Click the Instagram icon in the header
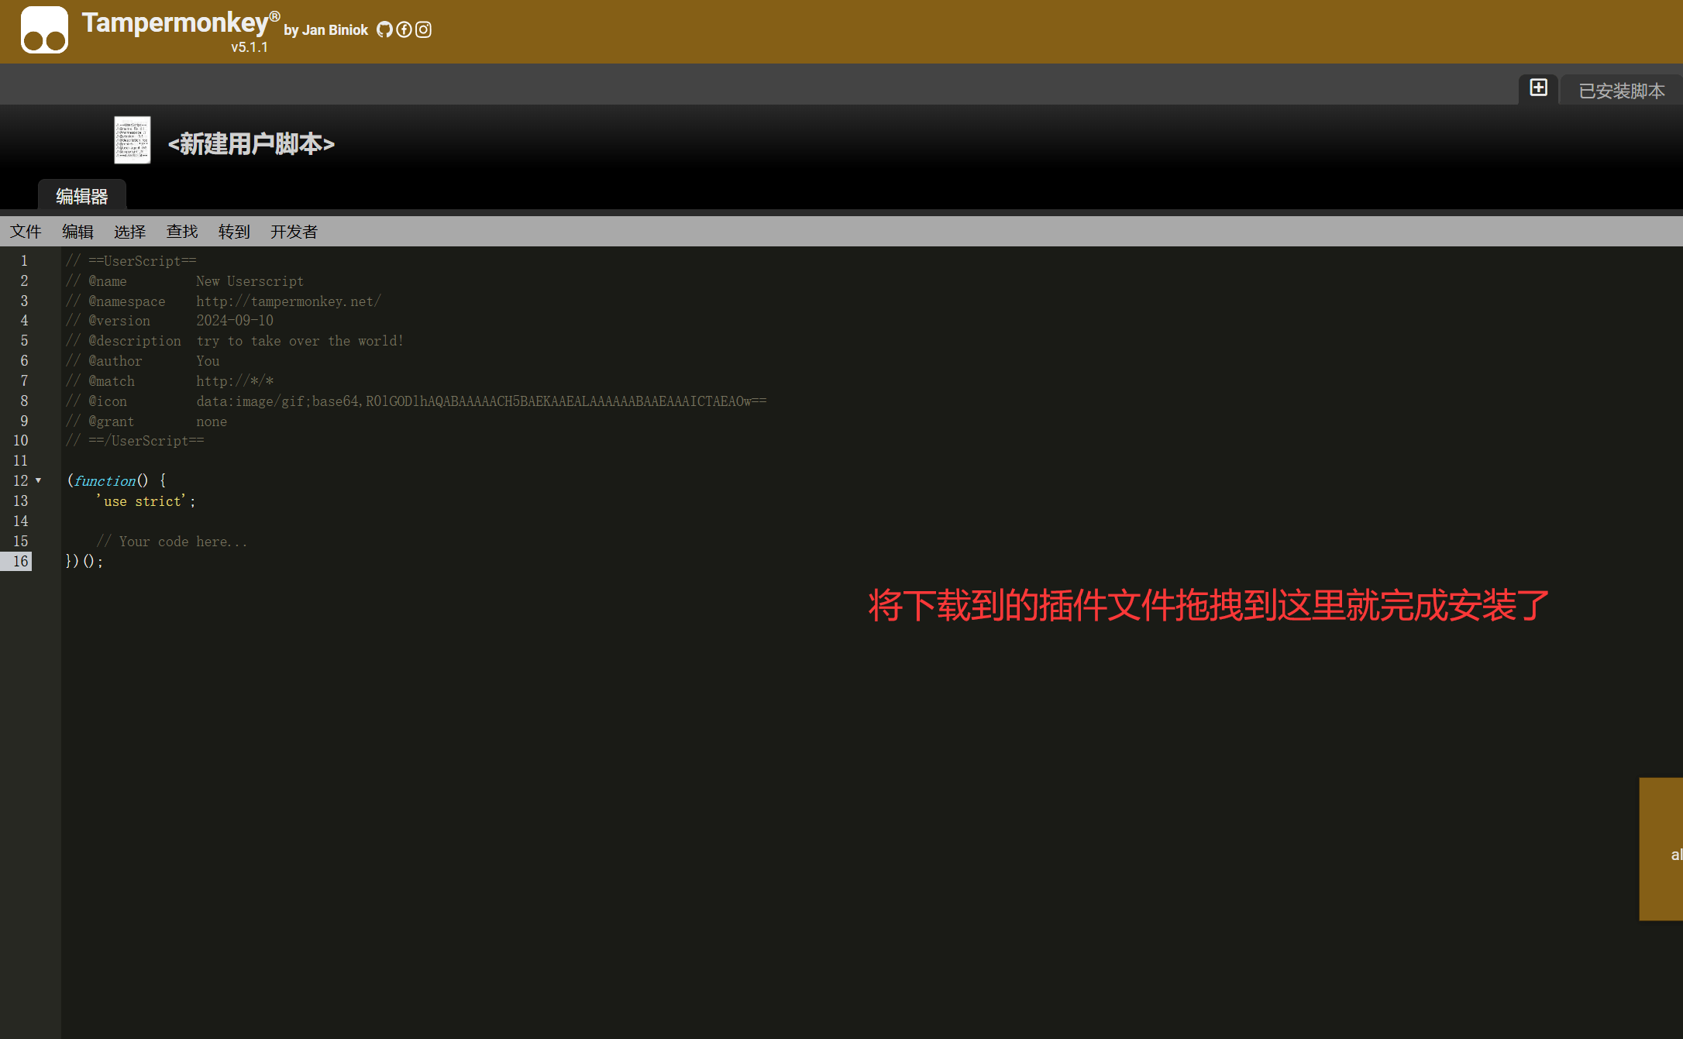1683x1039 pixels. (423, 29)
